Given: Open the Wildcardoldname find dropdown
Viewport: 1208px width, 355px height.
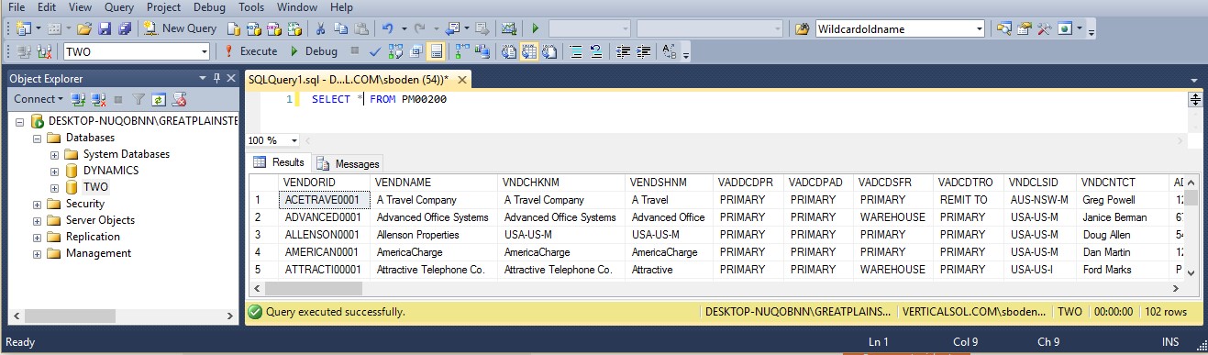Looking at the screenshot, I should point(980,28).
